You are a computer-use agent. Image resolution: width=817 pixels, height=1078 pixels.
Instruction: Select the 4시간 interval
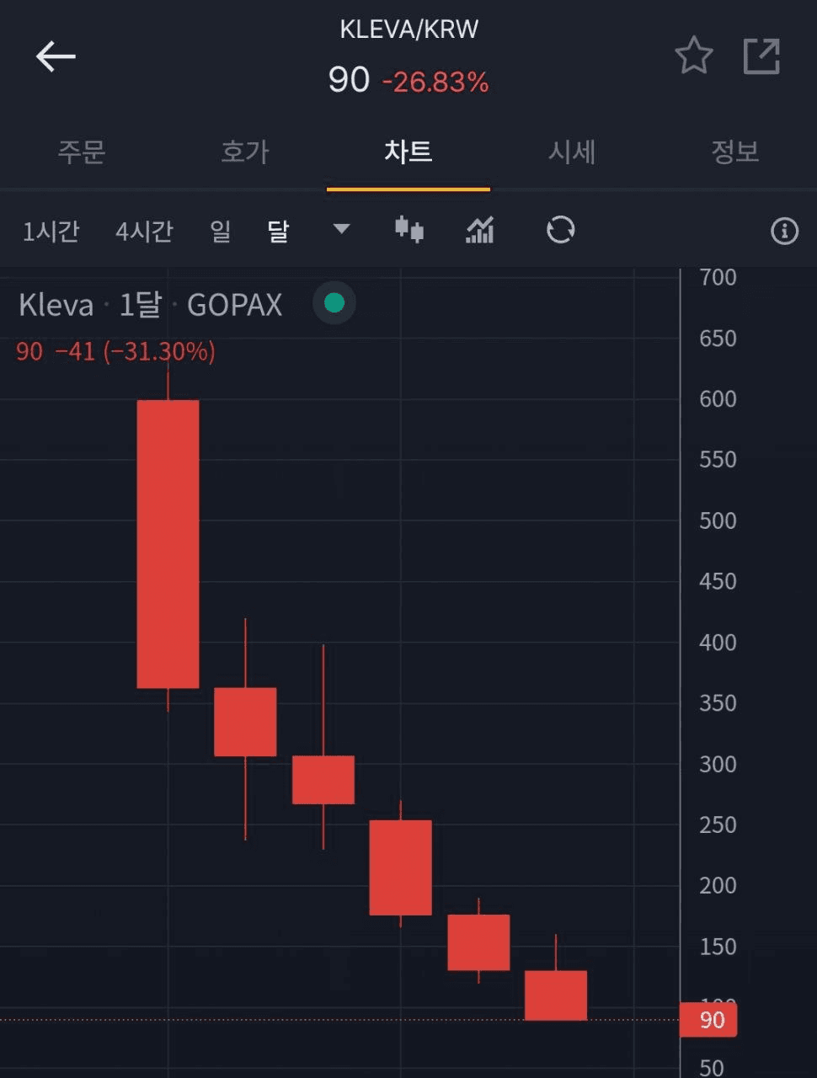pyautogui.click(x=144, y=231)
